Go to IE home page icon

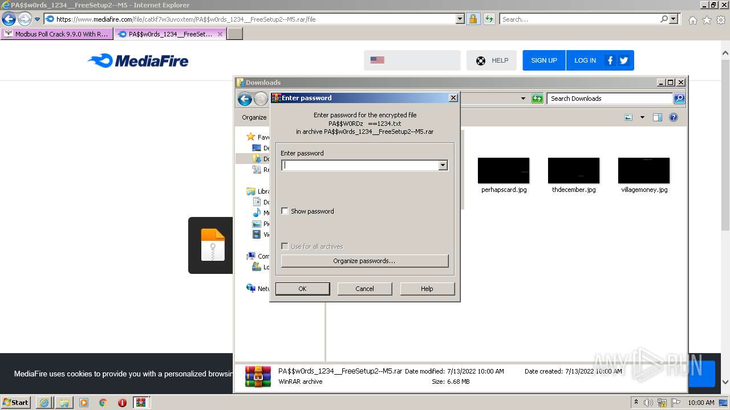[692, 20]
